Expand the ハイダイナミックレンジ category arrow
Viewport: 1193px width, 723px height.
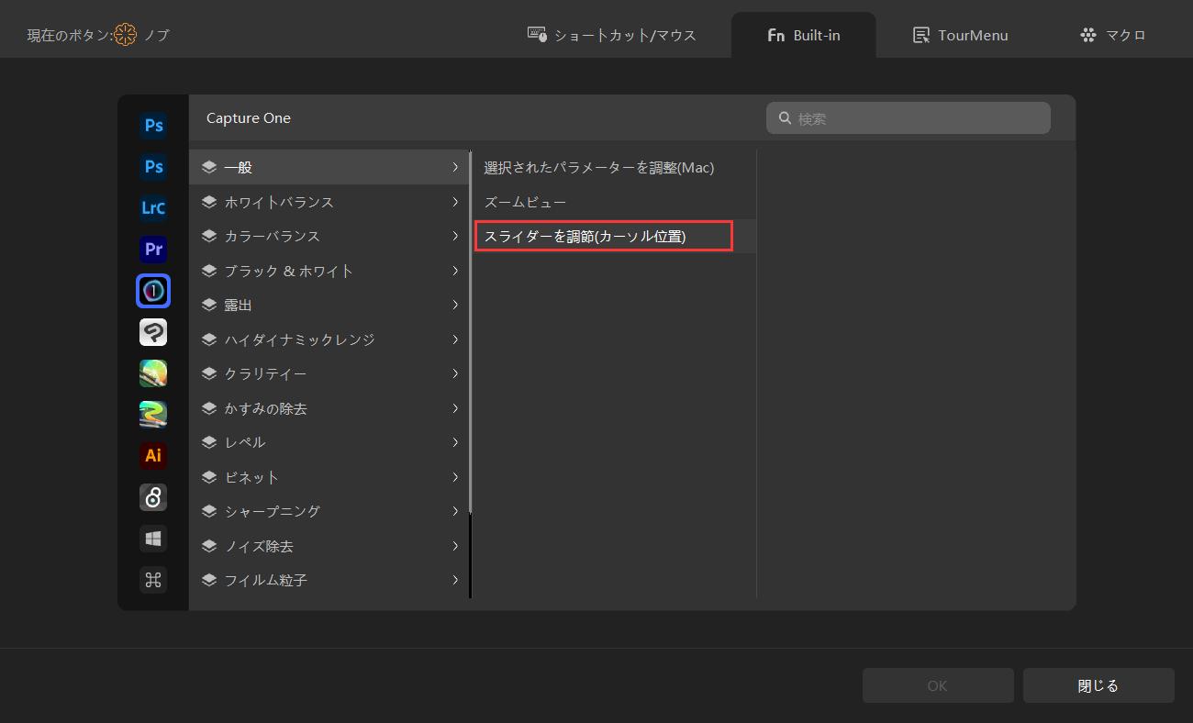coord(455,339)
